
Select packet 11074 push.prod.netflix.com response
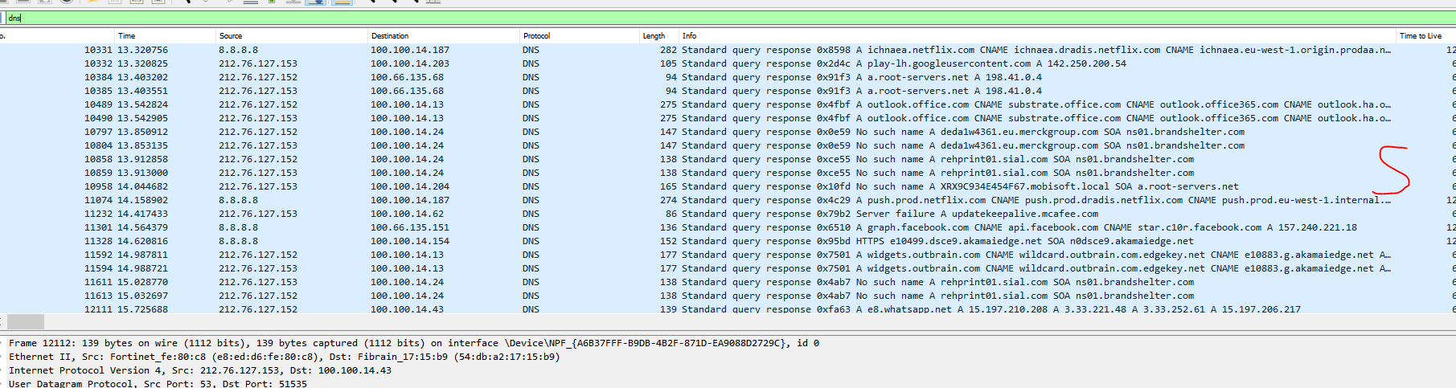click(728, 200)
